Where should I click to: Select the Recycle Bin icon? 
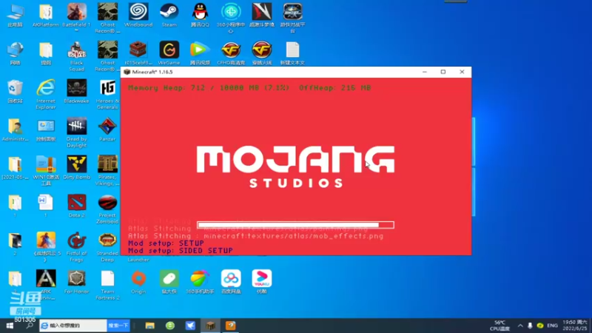coord(15,91)
